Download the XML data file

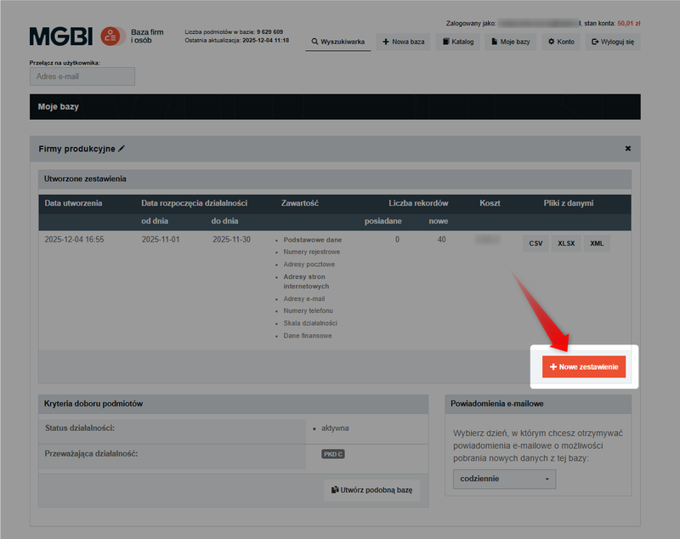[597, 243]
